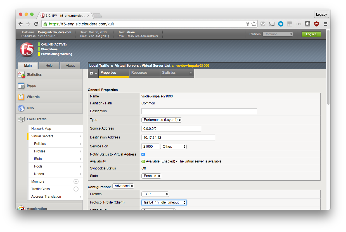Click the Destination Address input field
The height and width of the screenshot is (232, 346).
[x=178, y=137]
